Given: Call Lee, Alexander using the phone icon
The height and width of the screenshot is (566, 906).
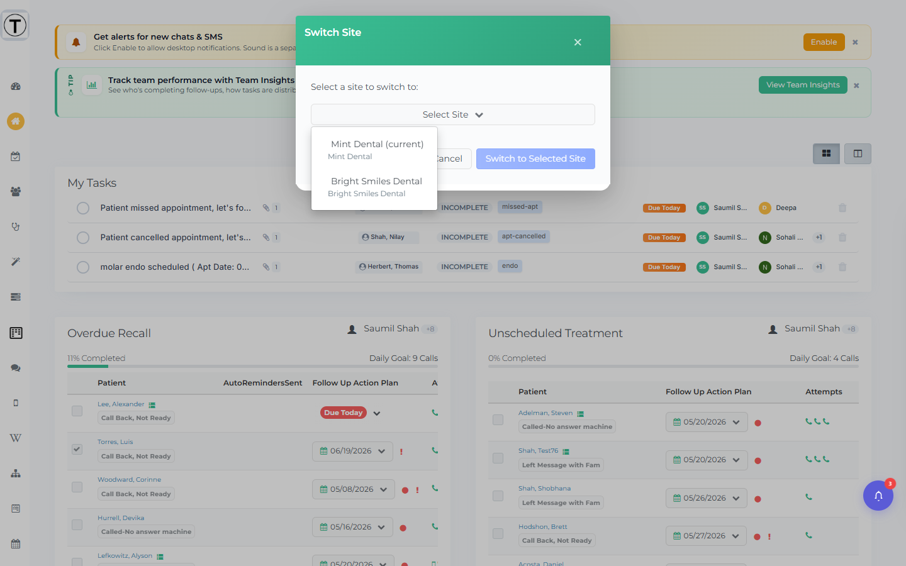Looking at the screenshot, I should pyautogui.click(x=435, y=413).
